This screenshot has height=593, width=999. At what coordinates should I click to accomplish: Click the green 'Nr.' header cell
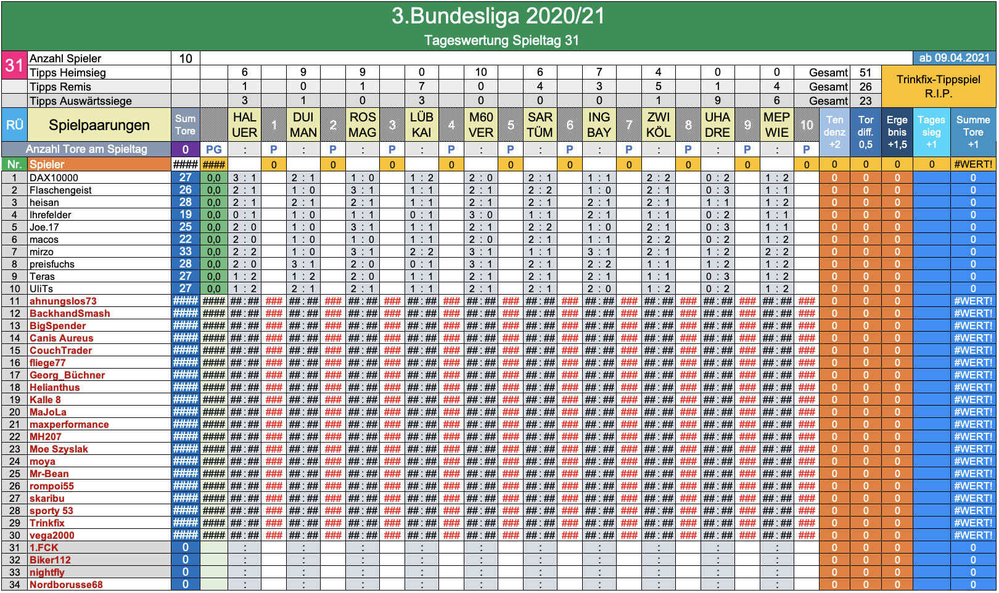14,165
